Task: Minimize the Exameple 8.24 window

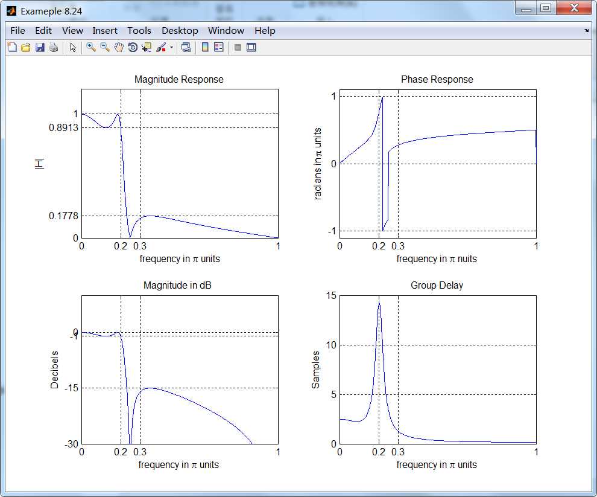Action: 526,8
